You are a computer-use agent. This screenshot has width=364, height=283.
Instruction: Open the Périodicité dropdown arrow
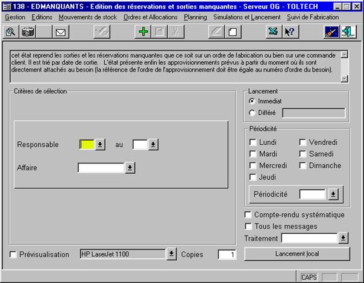pos(333,195)
